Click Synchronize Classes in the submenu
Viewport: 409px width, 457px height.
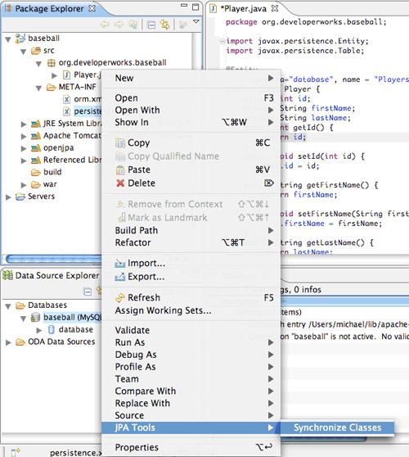point(337,428)
